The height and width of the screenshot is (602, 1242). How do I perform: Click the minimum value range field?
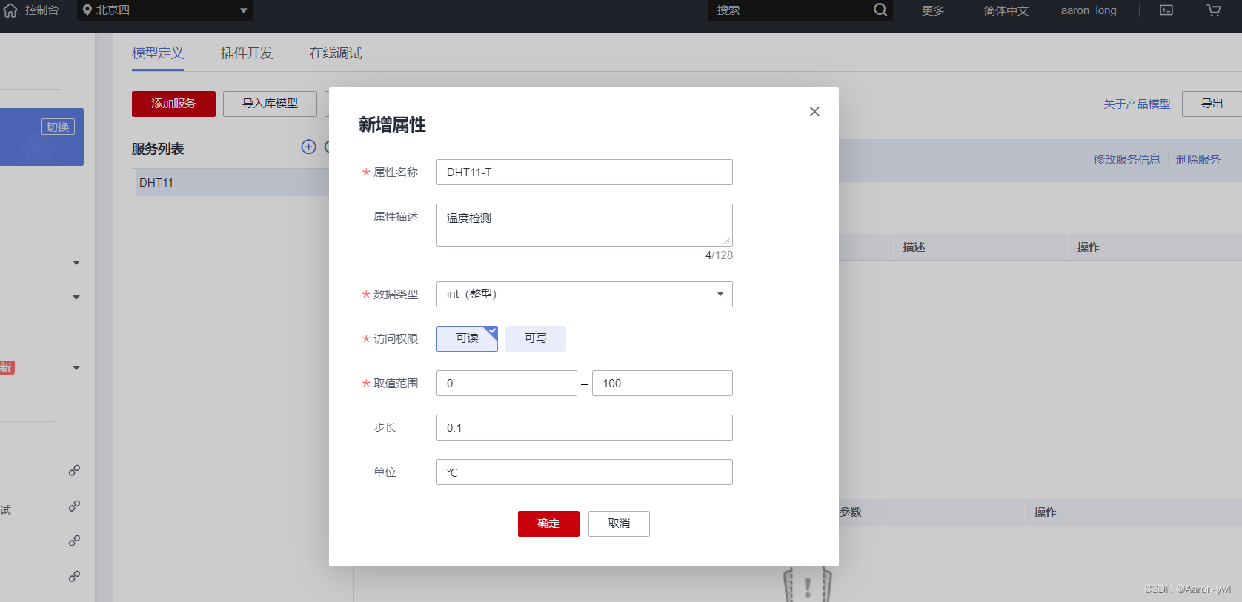tap(506, 383)
